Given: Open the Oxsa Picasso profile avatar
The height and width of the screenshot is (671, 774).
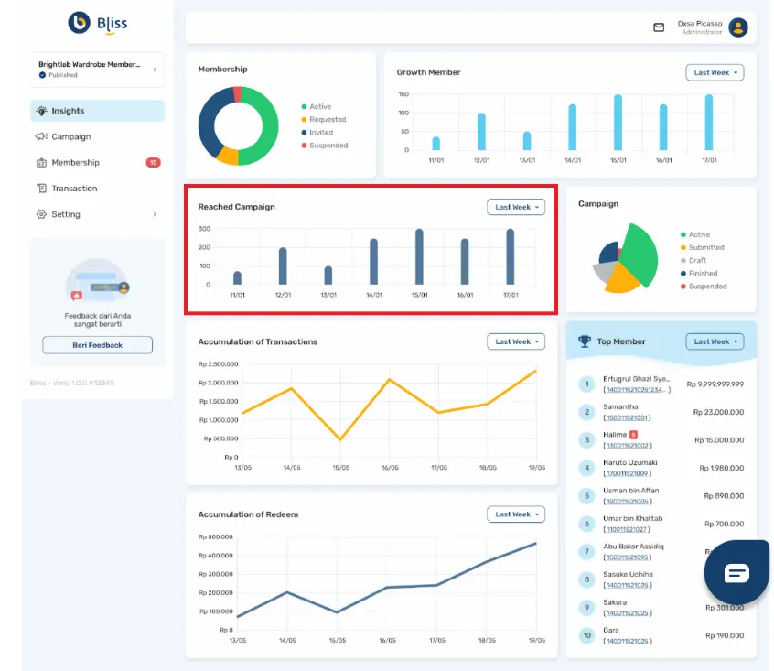Looking at the screenshot, I should 738,27.
